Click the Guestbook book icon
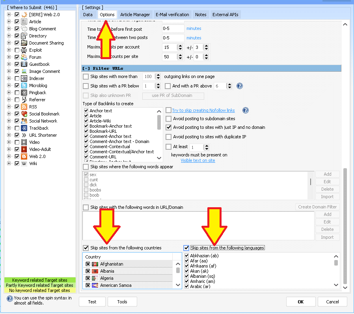The image size is (354, 314). pos(24,64)
